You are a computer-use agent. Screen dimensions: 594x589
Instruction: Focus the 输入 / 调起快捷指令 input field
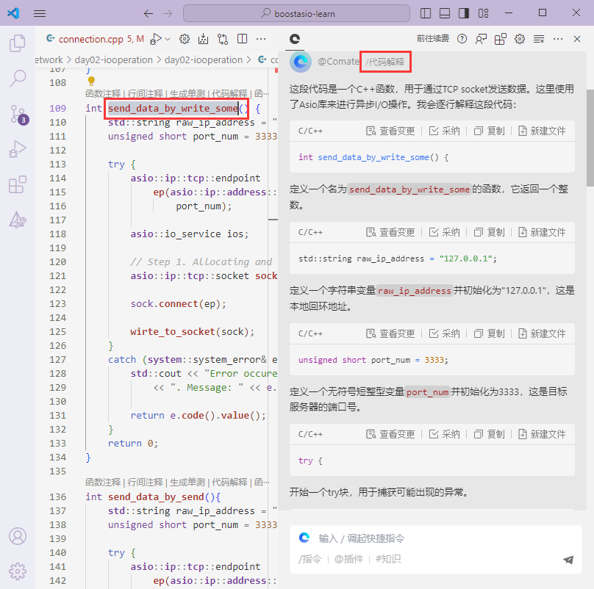click(x=436, y=538)
